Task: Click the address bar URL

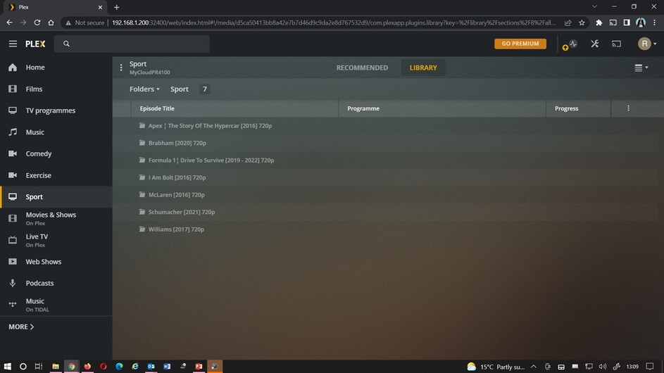Action: [x=334, y=23]
